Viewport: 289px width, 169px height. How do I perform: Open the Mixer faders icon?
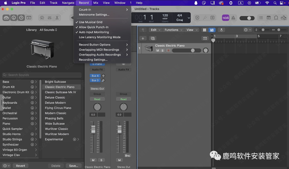[50, 18]
